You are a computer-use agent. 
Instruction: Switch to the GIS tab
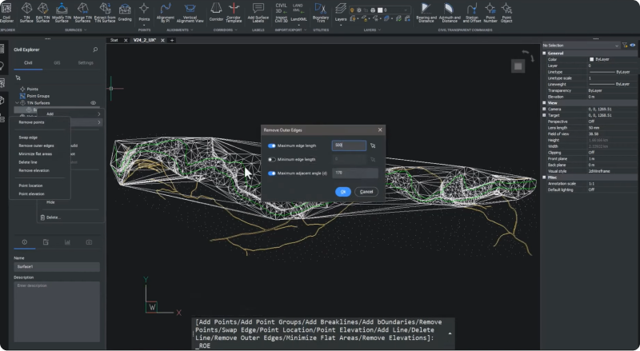tap(57, 62)
